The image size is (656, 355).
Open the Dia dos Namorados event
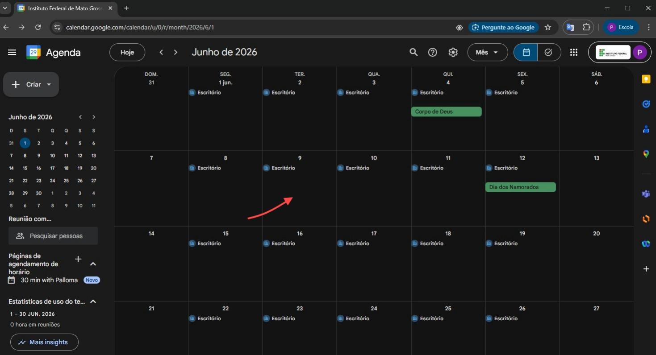click(x=521, y=187)
